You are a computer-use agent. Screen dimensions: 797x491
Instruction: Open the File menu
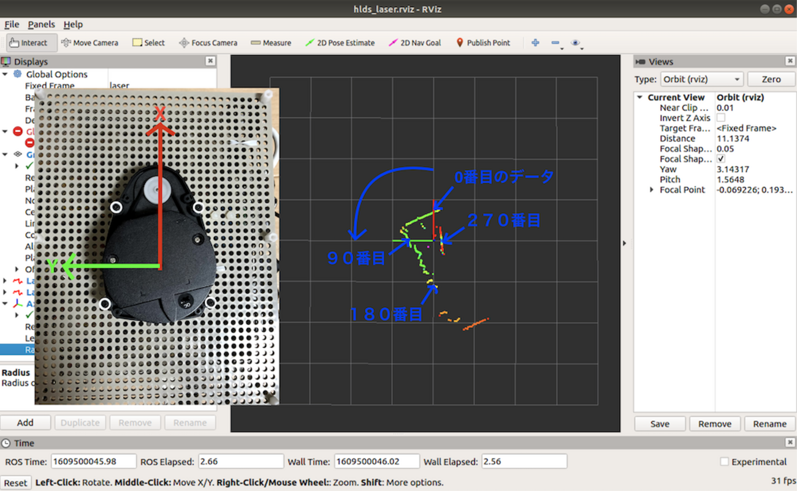tap(12, 24)
